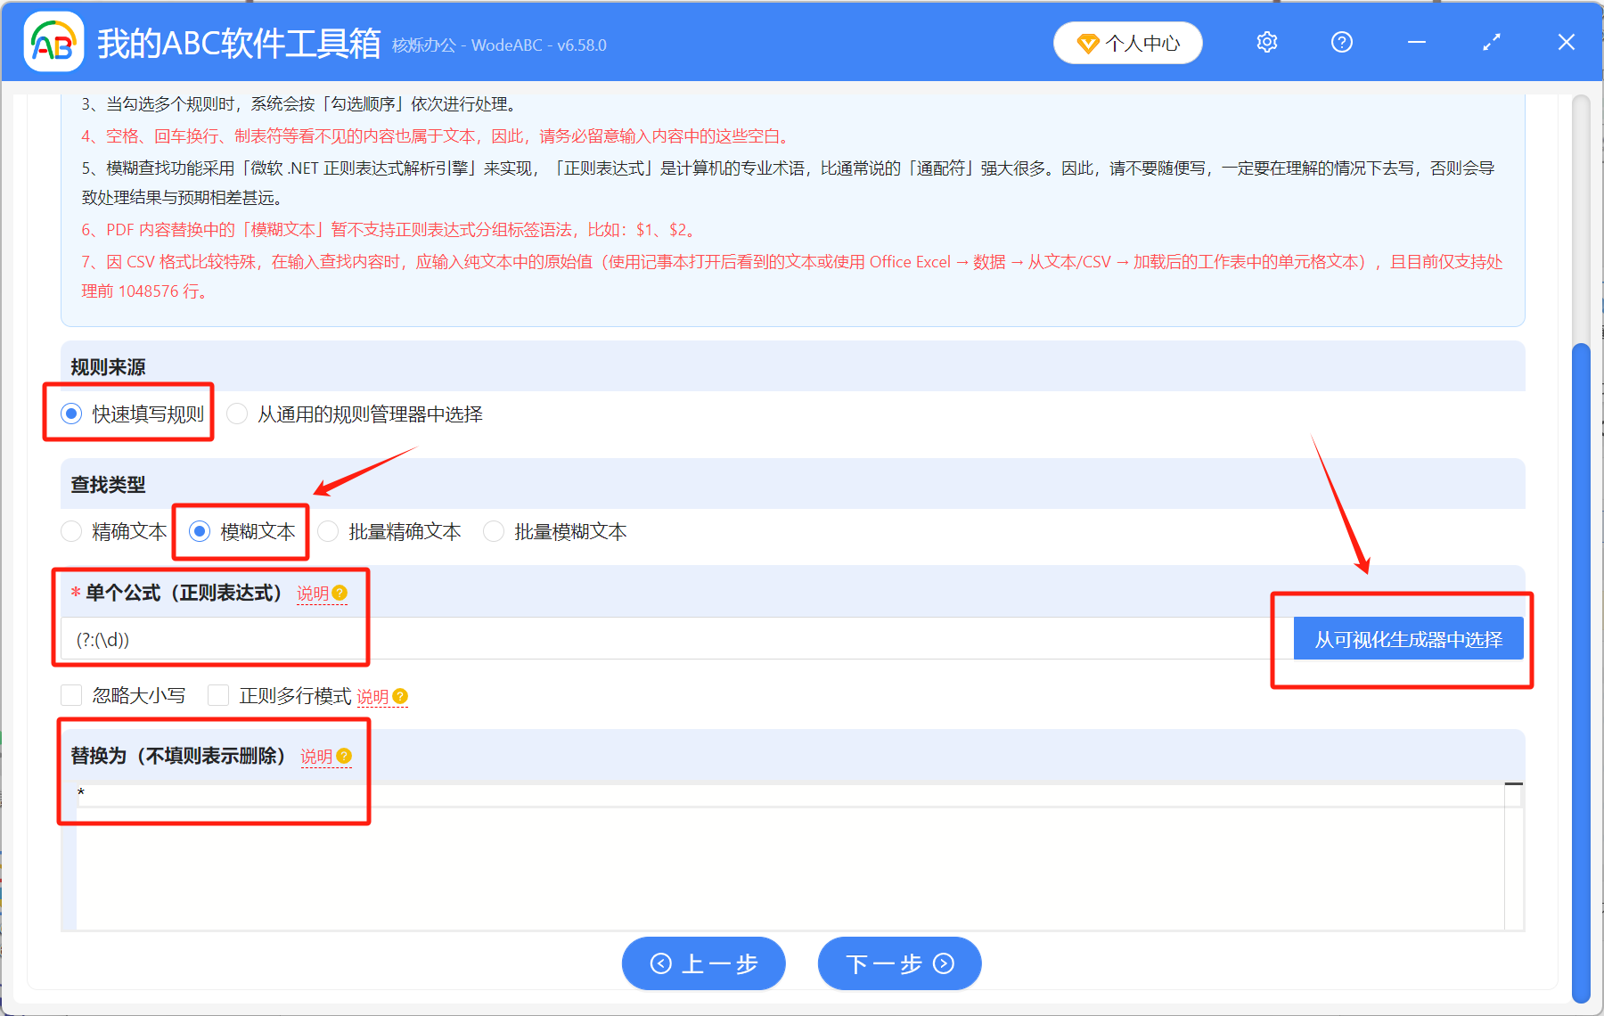1604x1016 pixels.
Task: Toggle 正则多行模式 checkbox
Action: coord(218,695)
